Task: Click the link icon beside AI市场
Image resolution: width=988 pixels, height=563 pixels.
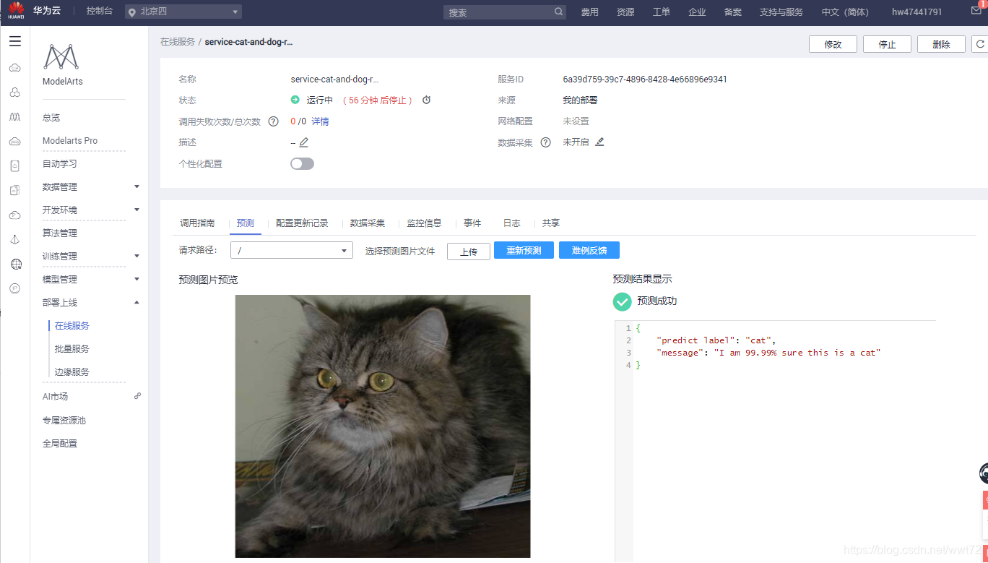Action: (x=137, y=396)
